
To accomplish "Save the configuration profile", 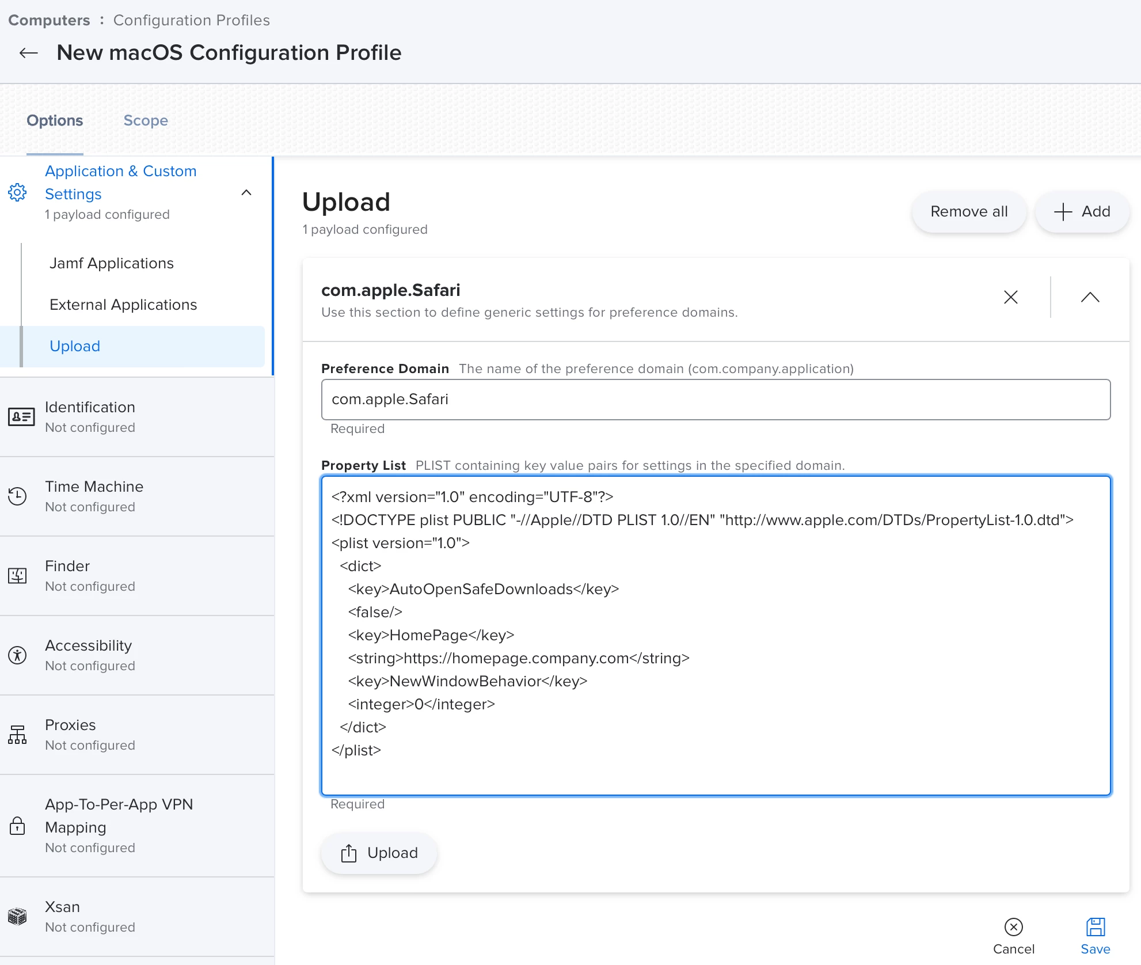I will coord(1096,936).
